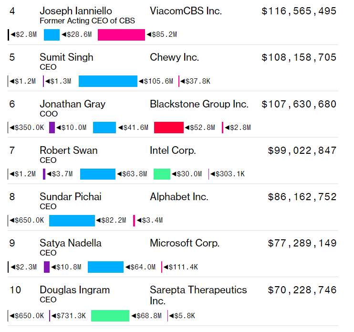
Task: Open the Microsoft Corp. company name
Action: 185,243
